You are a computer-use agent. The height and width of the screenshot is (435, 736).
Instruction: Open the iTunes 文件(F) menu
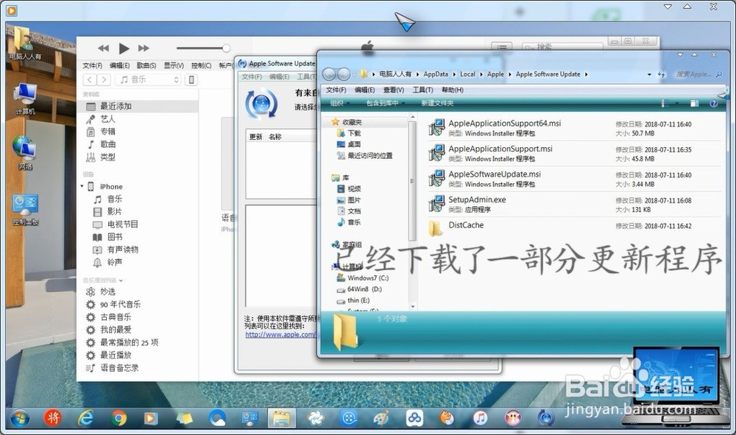(x=93, y=66)
